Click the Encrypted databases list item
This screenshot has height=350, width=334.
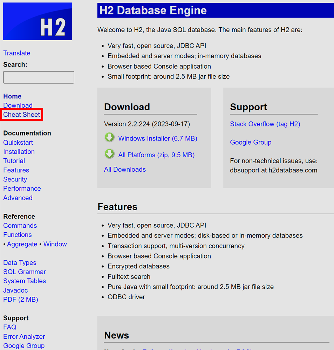[x=139, y=266]
